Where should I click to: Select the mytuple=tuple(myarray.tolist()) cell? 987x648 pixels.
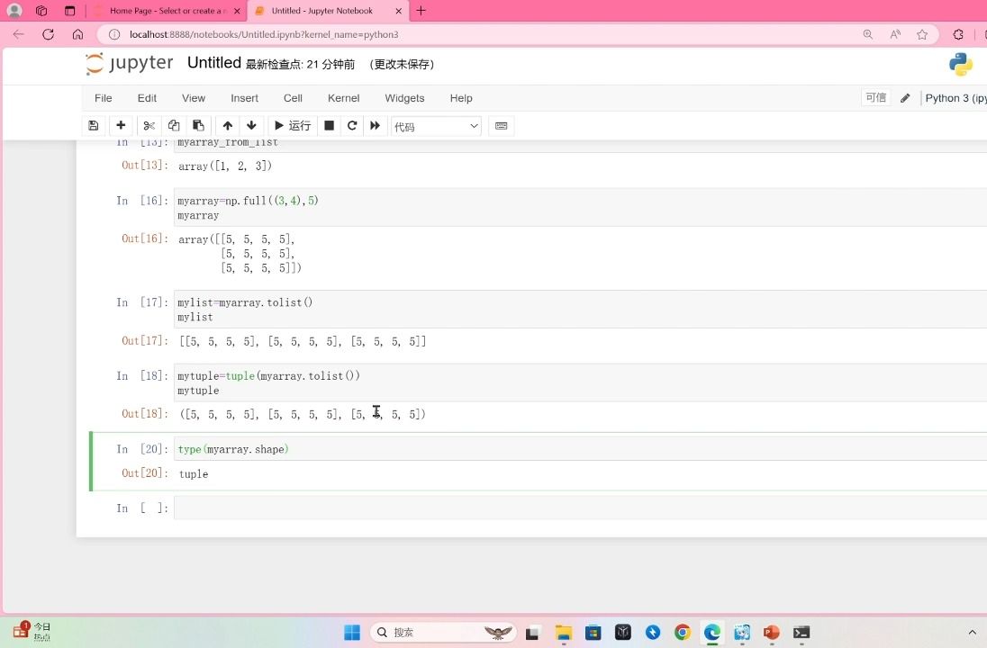pos(580,382)
